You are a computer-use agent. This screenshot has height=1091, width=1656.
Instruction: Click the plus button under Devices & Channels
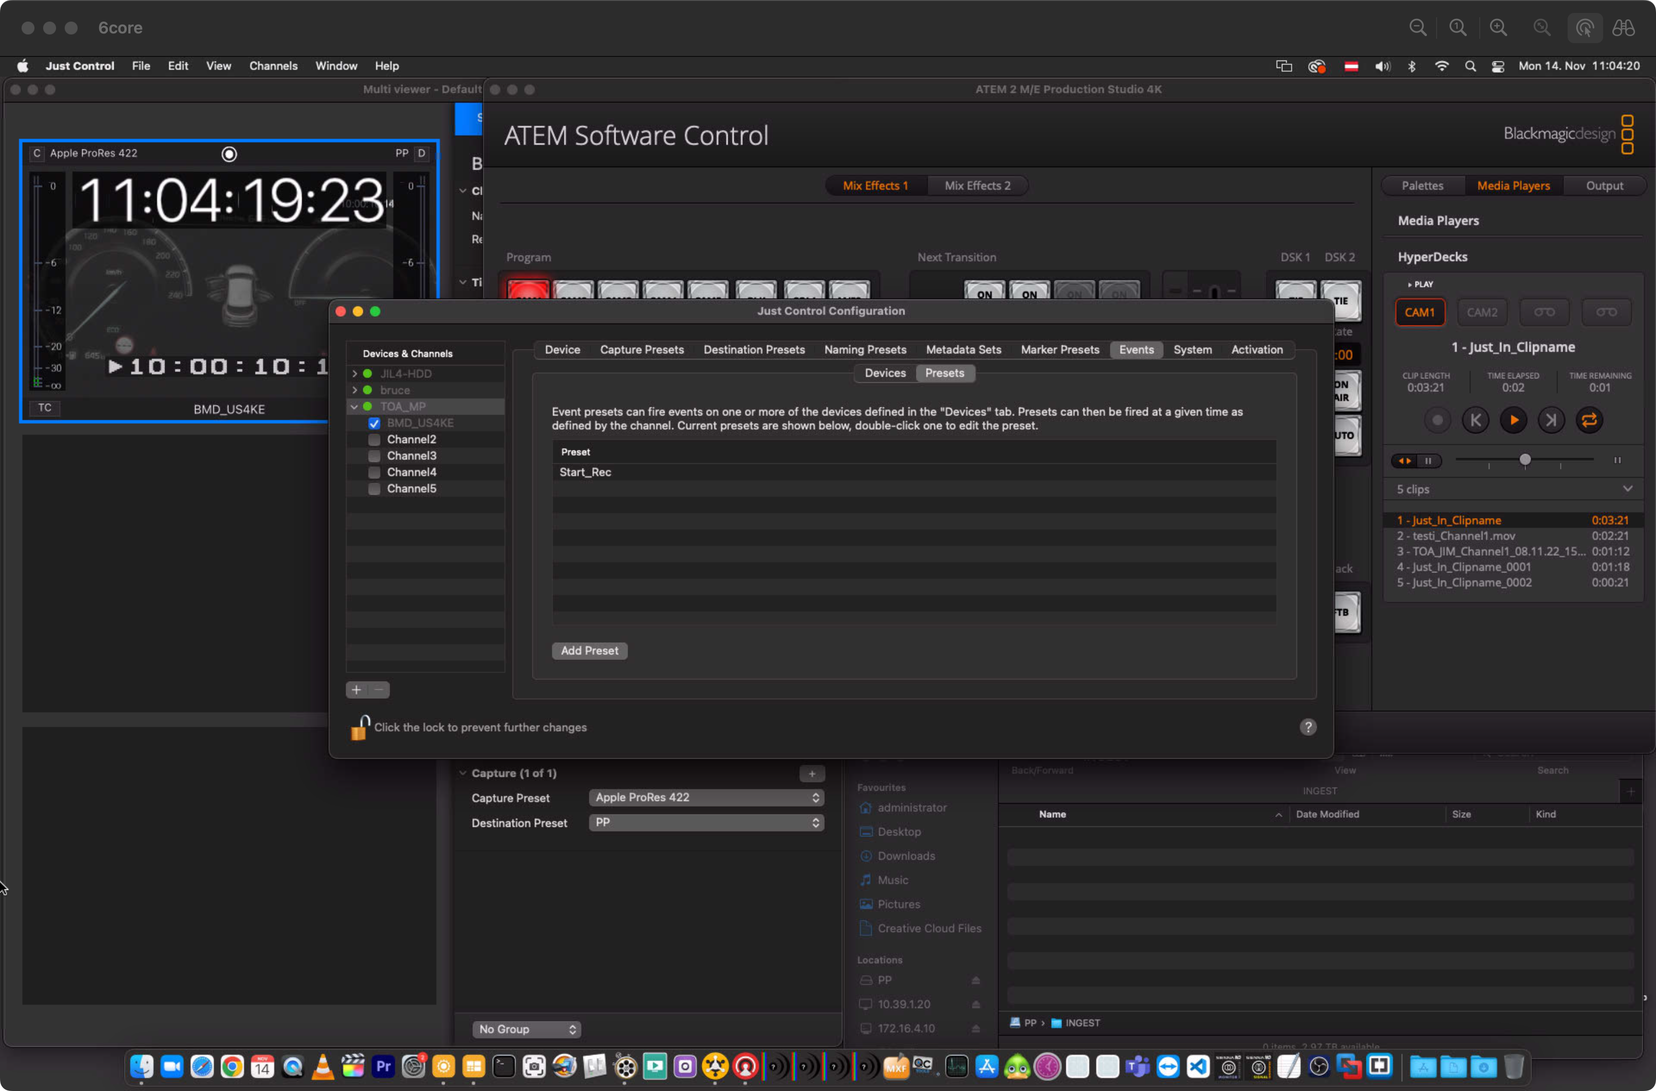(x=356, y=689)
